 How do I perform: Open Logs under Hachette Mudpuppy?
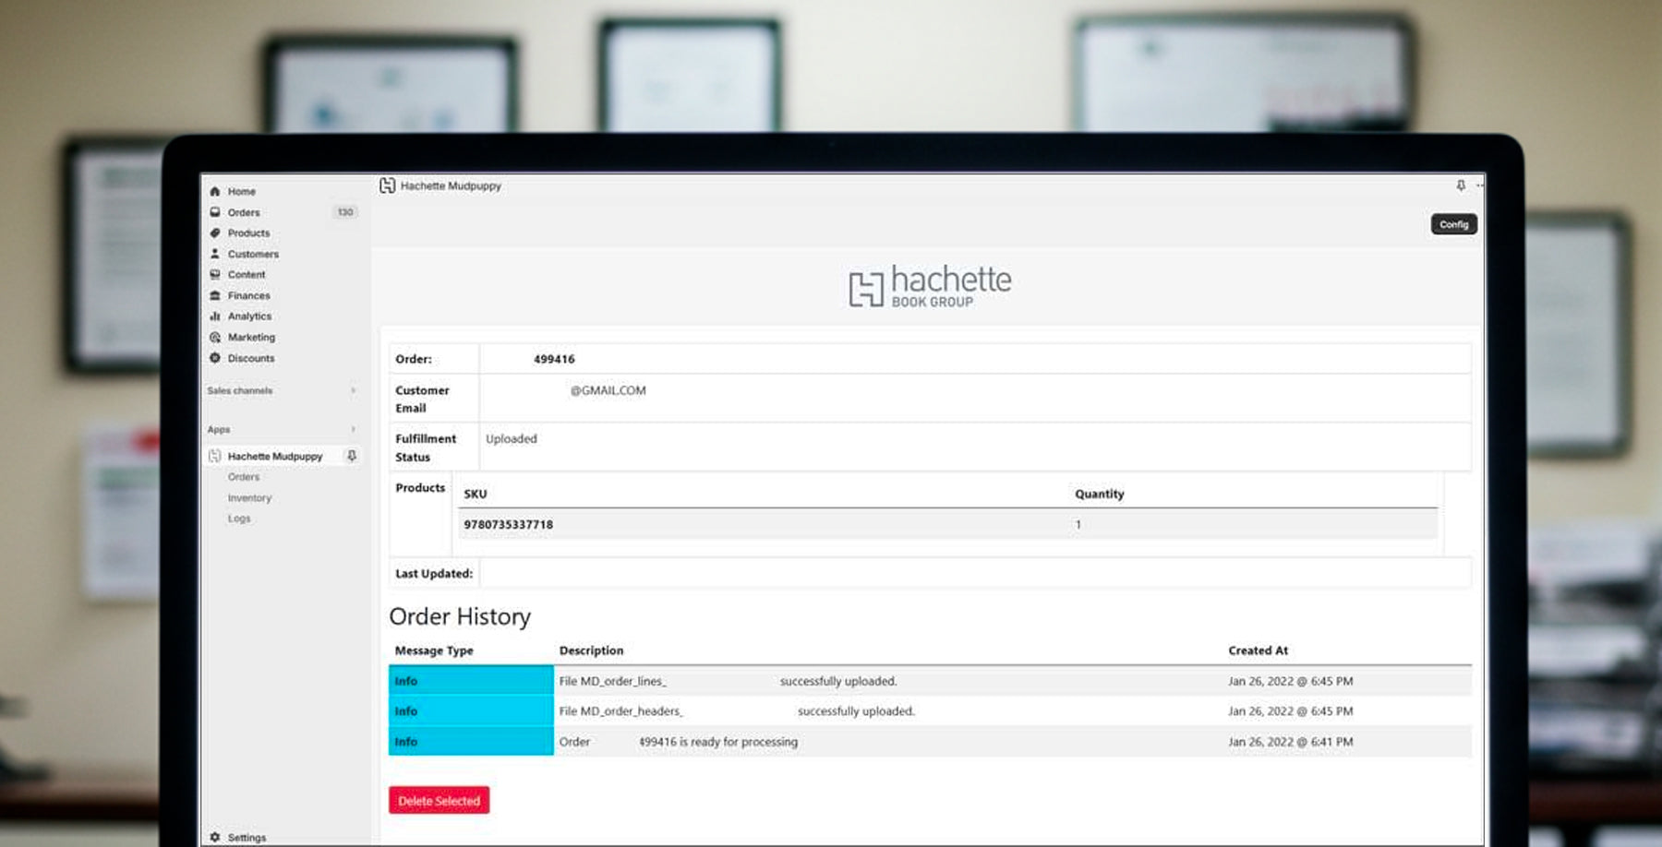pos(239,519)
